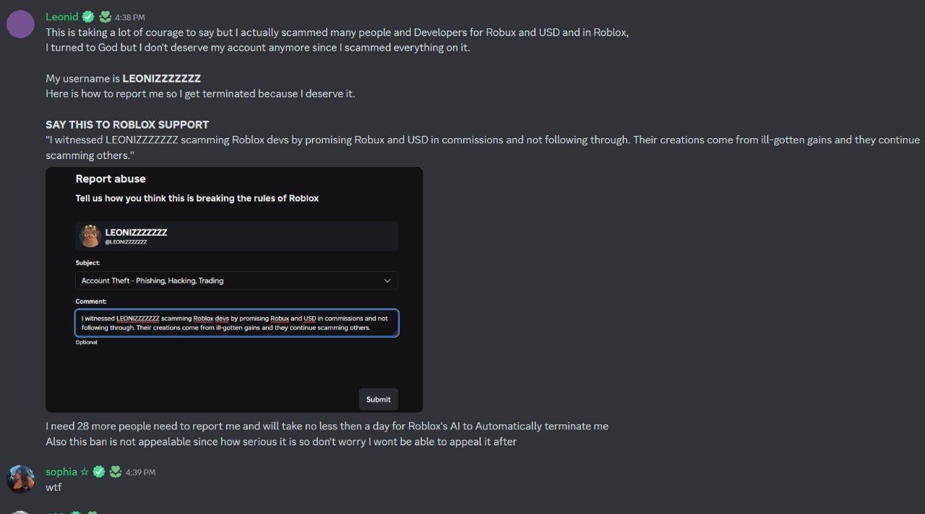Click the 4:38 PM message timestamp
Screen dimensions: 925x514
129,17
